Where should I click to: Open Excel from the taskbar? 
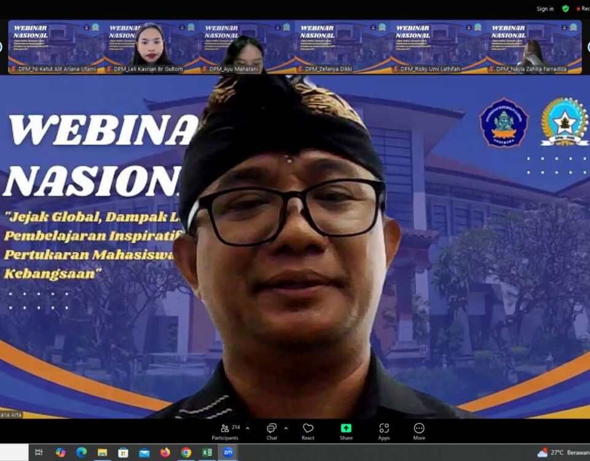tap(207, 452)
